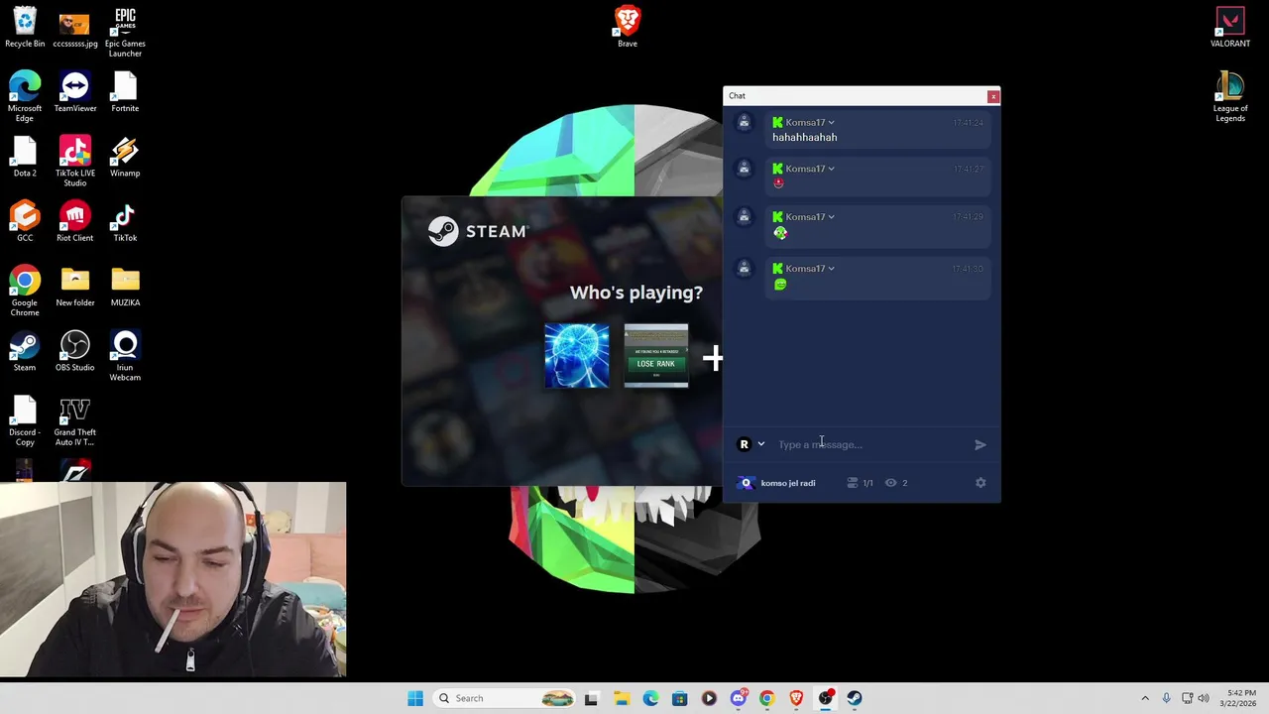Open OBS Studio desktop shortcut
This screenshot has height=714, width=1269.
point(75,351)
